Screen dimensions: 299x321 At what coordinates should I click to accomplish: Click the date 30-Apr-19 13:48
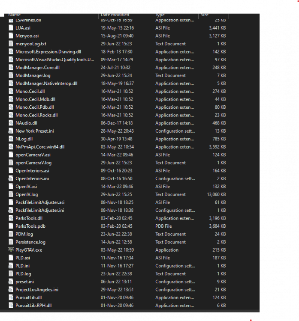117,139
